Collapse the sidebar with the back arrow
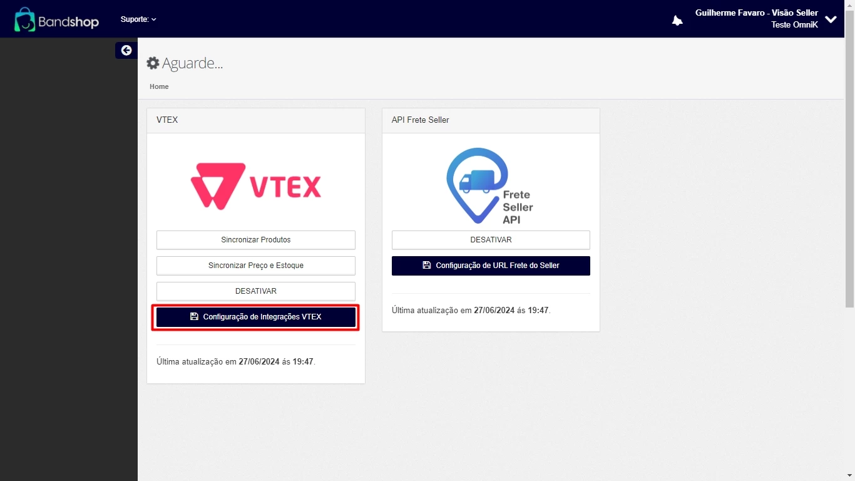This screenshot has height=481, width=855. coord(126,50)
